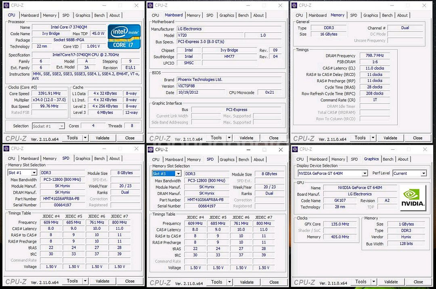Click the BIOS Version value VICTSF8B
The width and height of the screenshot is (436, 289).
pos(229,86)
